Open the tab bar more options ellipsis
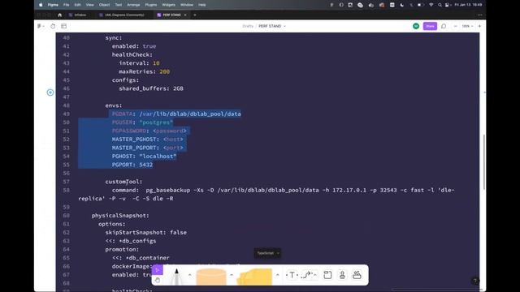Viewport: 520px width, 292px height. tap(479, 15)
